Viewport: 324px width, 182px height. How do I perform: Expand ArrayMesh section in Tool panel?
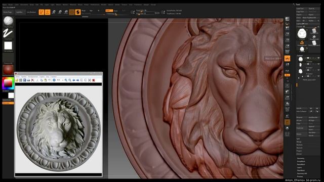pos(301,161)
